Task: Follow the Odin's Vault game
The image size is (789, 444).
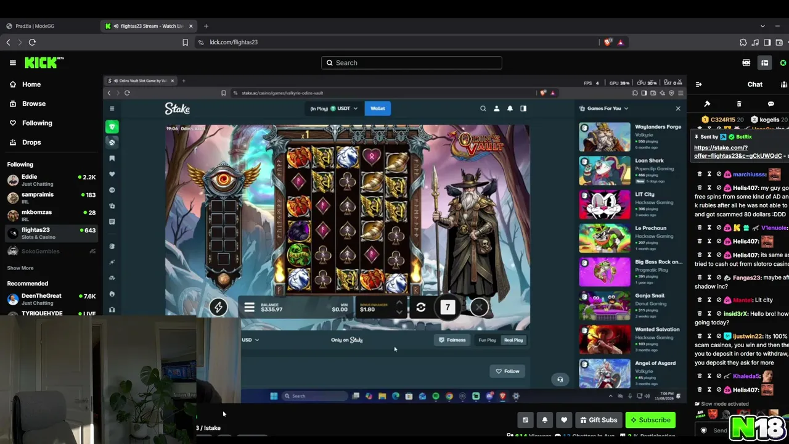Action: click(x=508, y=371)
